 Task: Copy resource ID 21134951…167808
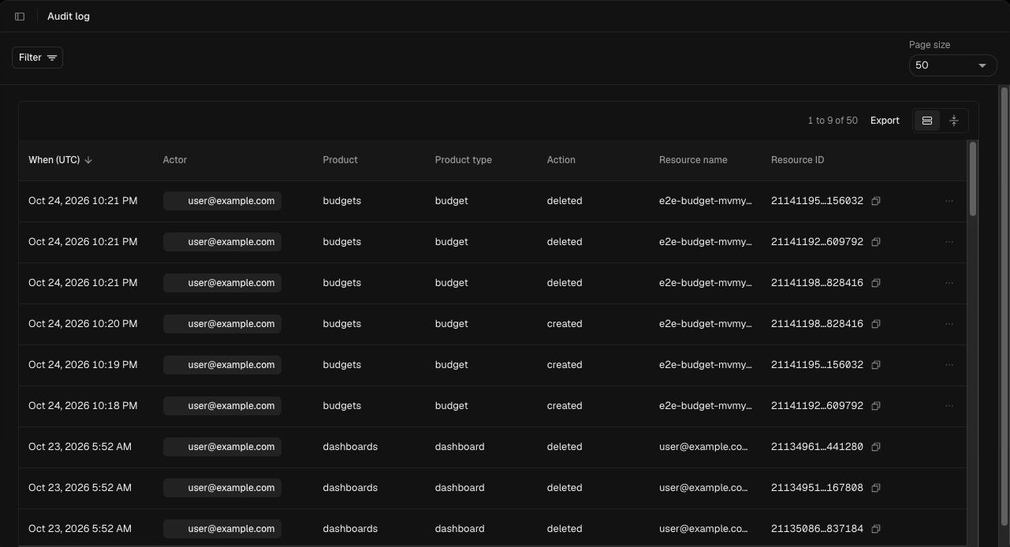tap(876, 488)
